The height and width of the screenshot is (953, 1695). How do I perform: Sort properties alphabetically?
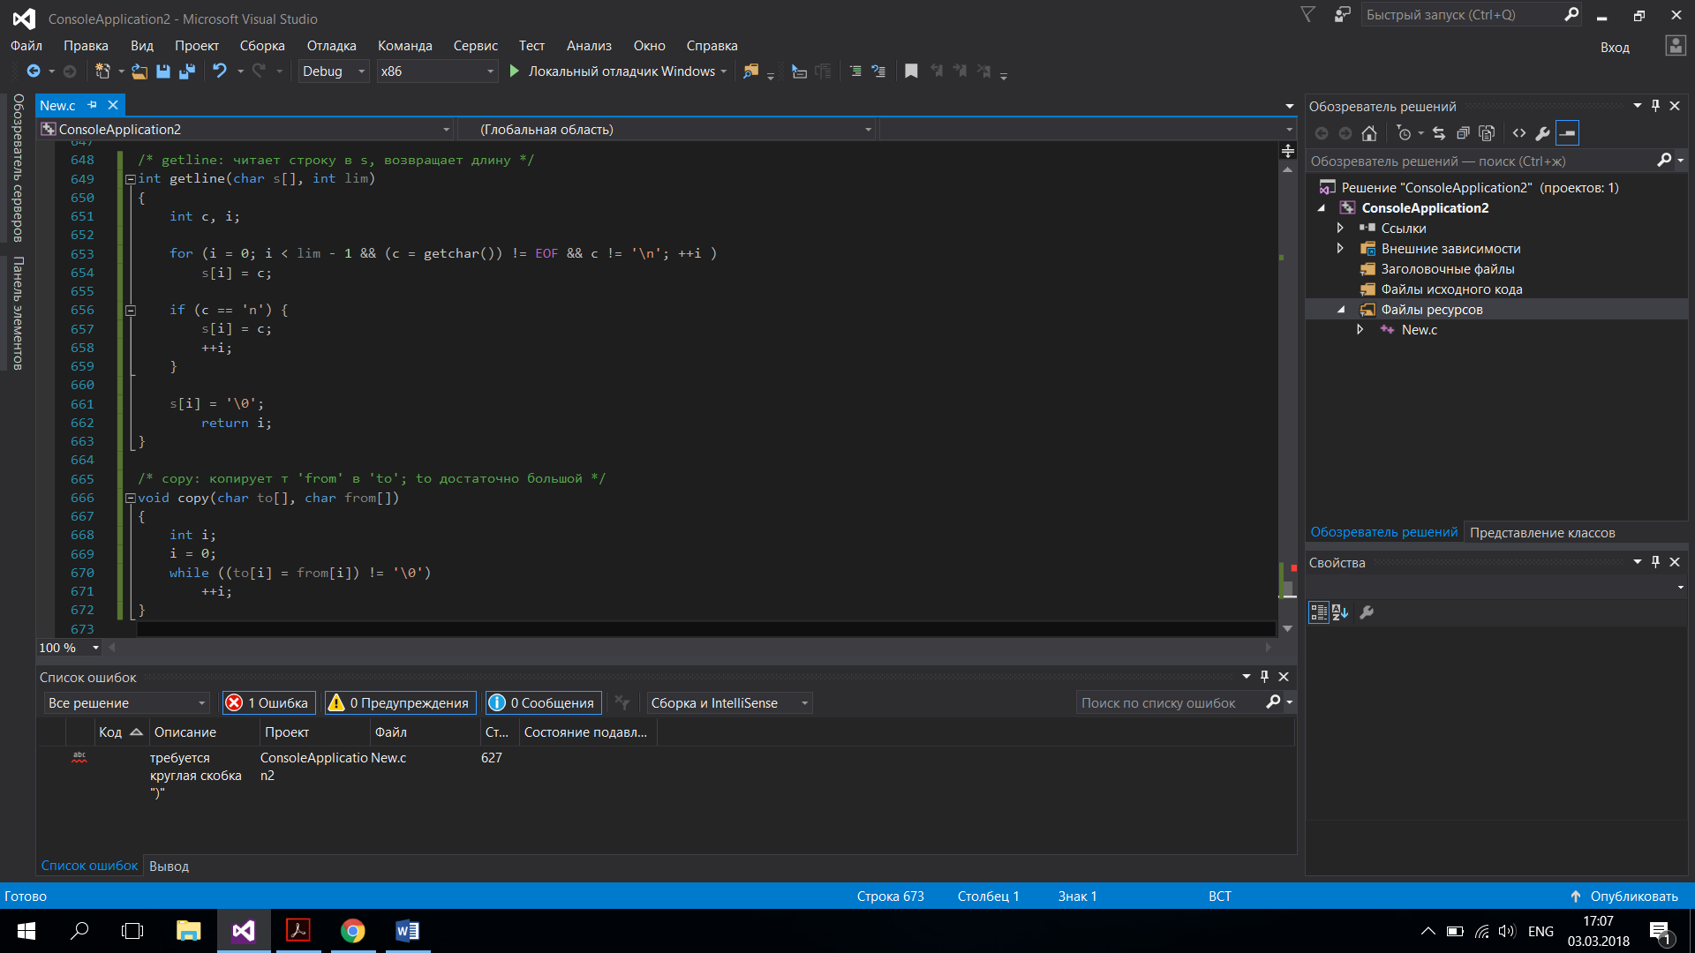coord(1340,612)
